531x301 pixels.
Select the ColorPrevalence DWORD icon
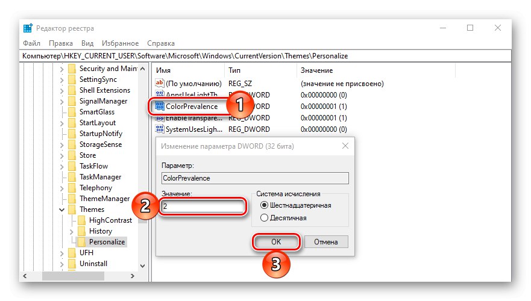(x=160, y=106)
